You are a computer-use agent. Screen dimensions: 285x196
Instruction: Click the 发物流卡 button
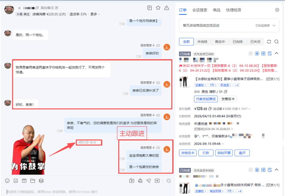pyautogui.click(x=188, y=153)
